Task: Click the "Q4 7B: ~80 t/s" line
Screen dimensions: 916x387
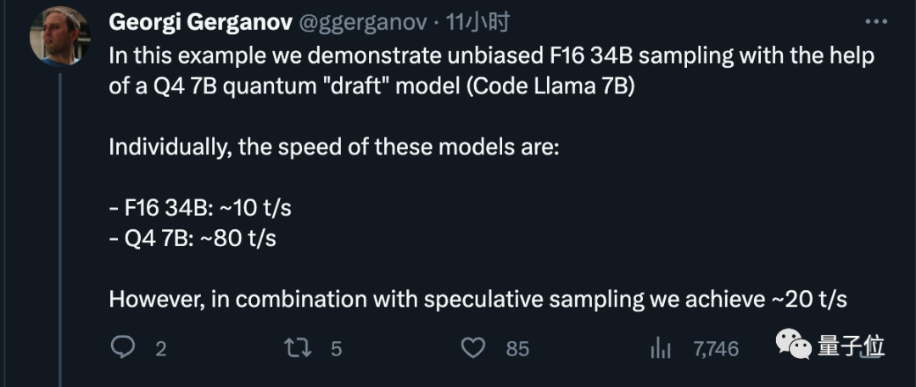Action: (x=193, y=238)
